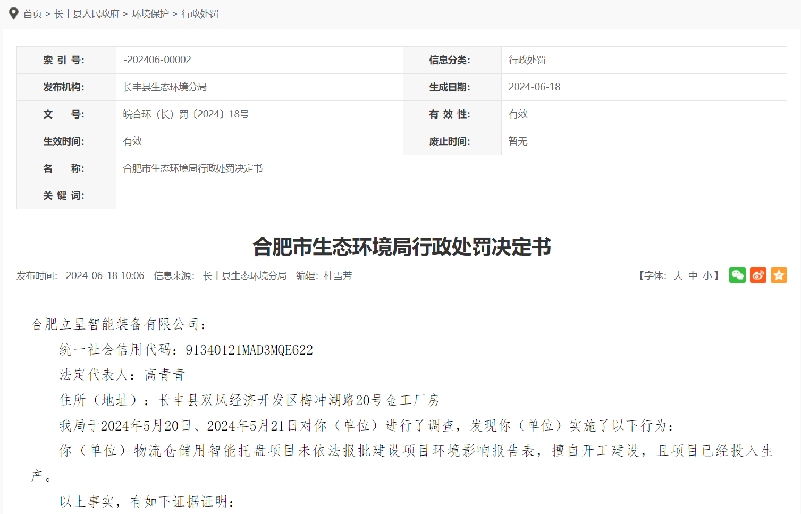Set font size to 大
The height and width of the screenshot is (514, 801).
(678, 276)
